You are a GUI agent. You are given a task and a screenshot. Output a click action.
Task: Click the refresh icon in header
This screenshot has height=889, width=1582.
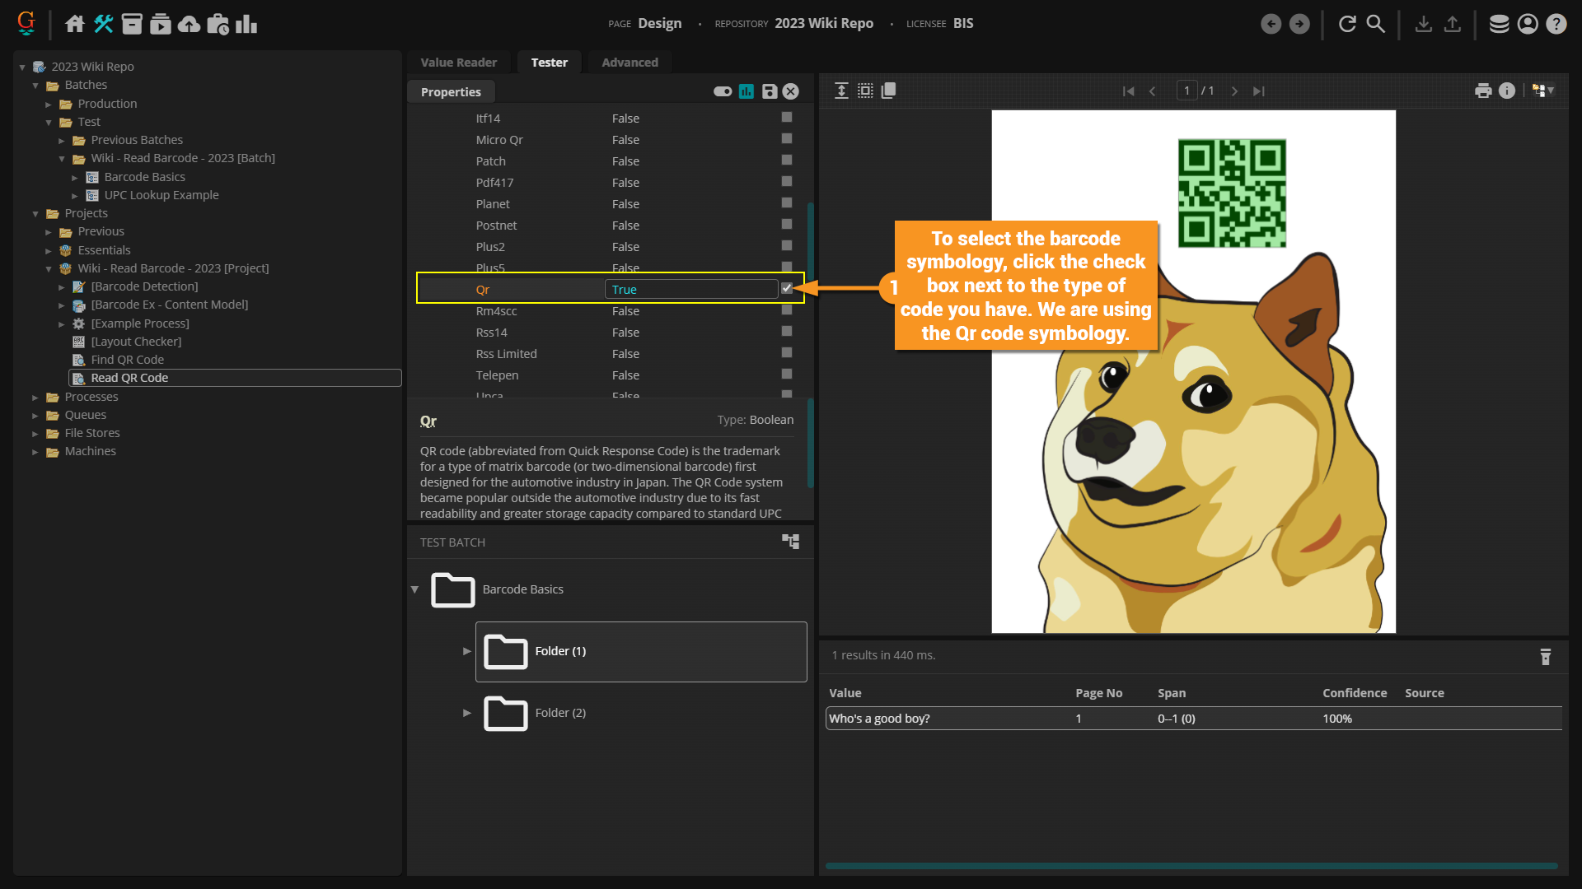(x=1347, y=24)
